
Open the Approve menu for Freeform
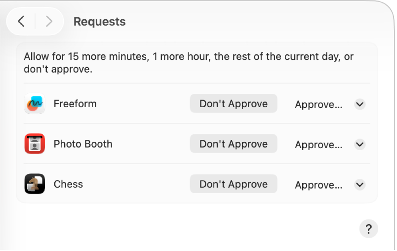click(x=318, y=105)
